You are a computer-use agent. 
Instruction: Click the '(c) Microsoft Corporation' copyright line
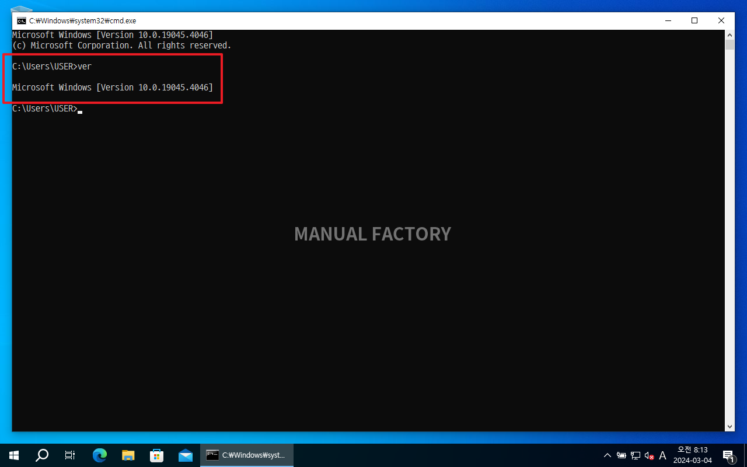pos(122,46)
